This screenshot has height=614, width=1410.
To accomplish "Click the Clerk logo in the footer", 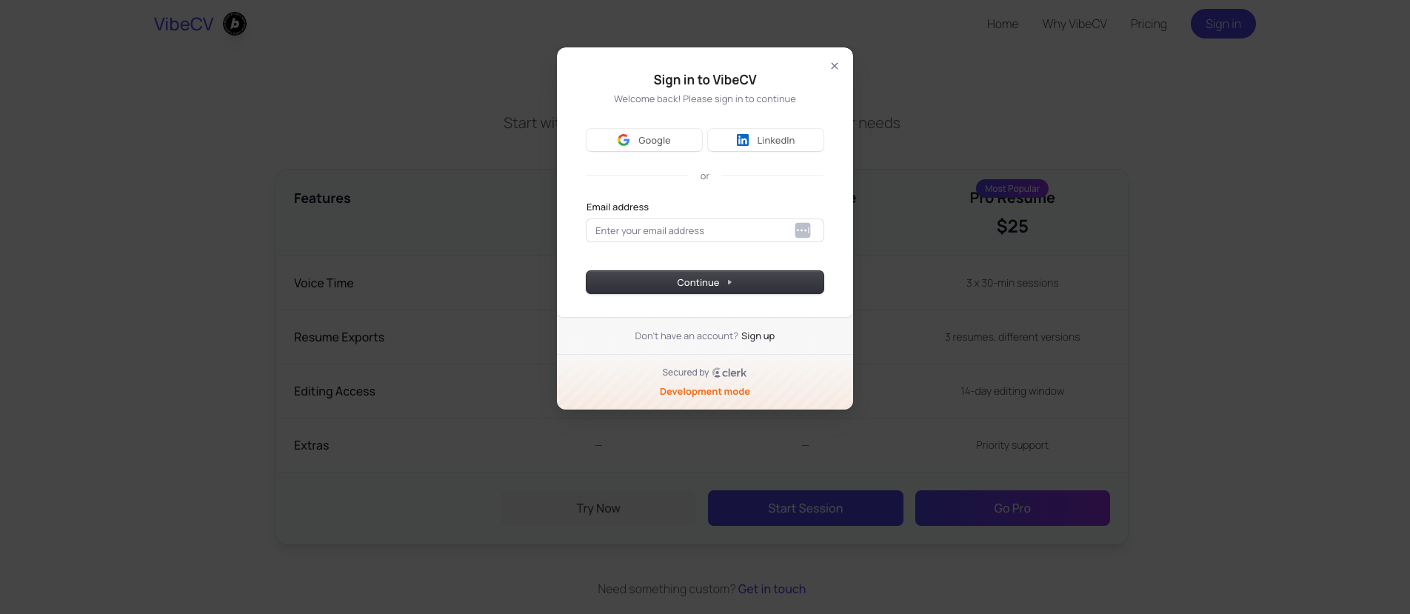I will pos(729,373).
